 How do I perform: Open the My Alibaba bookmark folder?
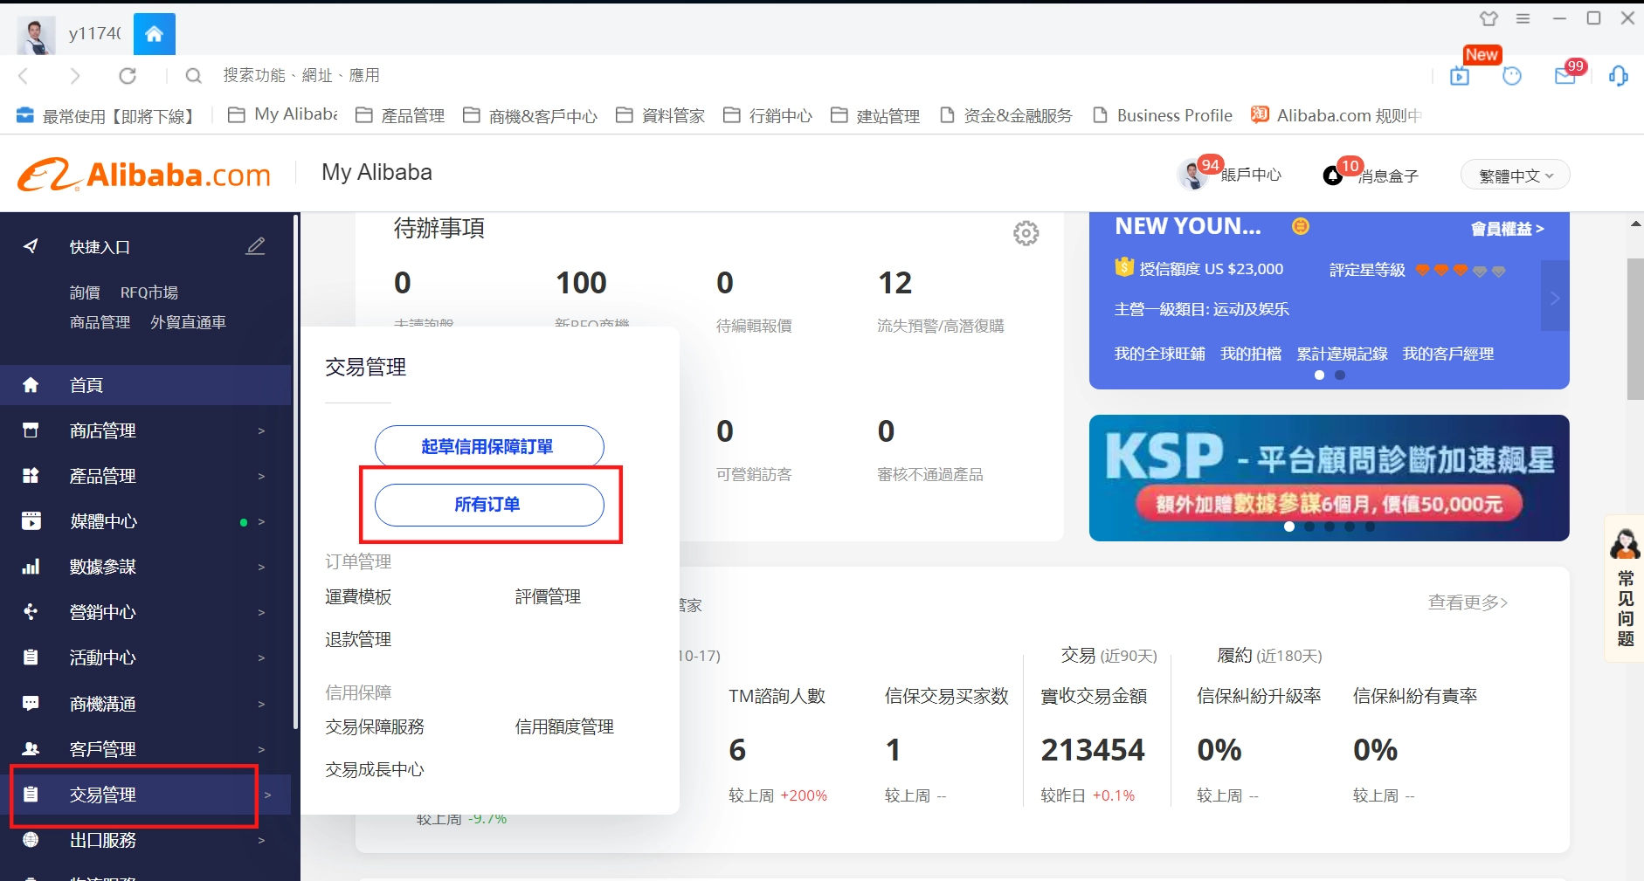point(282,114)
